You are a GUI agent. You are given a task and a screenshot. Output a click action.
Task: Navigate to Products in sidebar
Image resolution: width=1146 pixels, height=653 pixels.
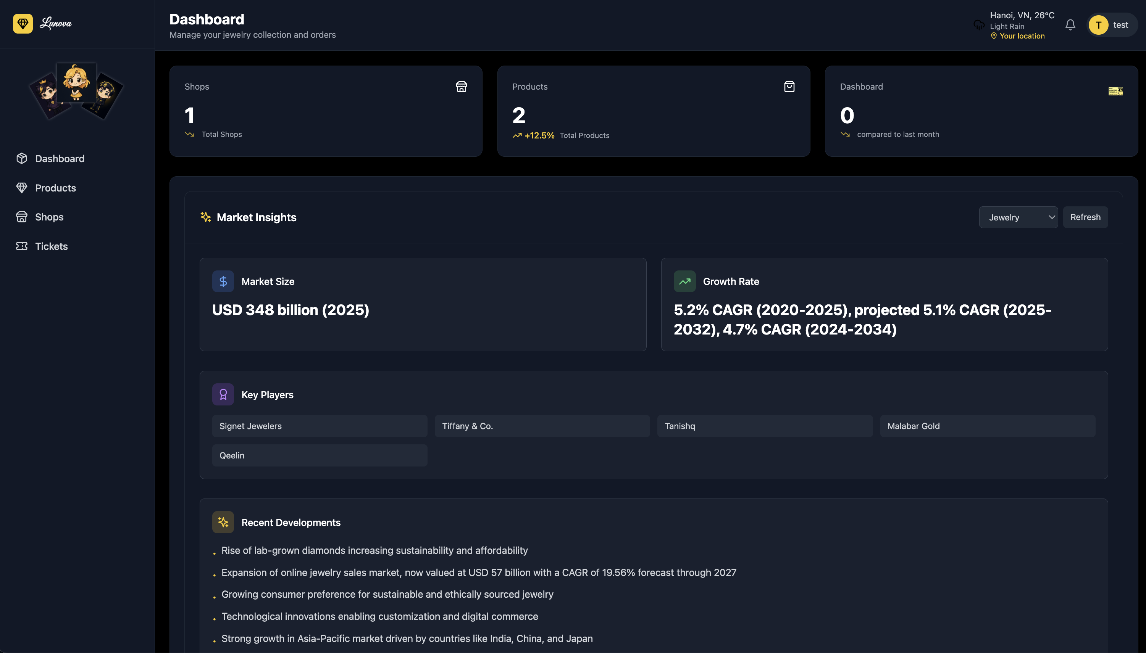click(x=55, y=188)
